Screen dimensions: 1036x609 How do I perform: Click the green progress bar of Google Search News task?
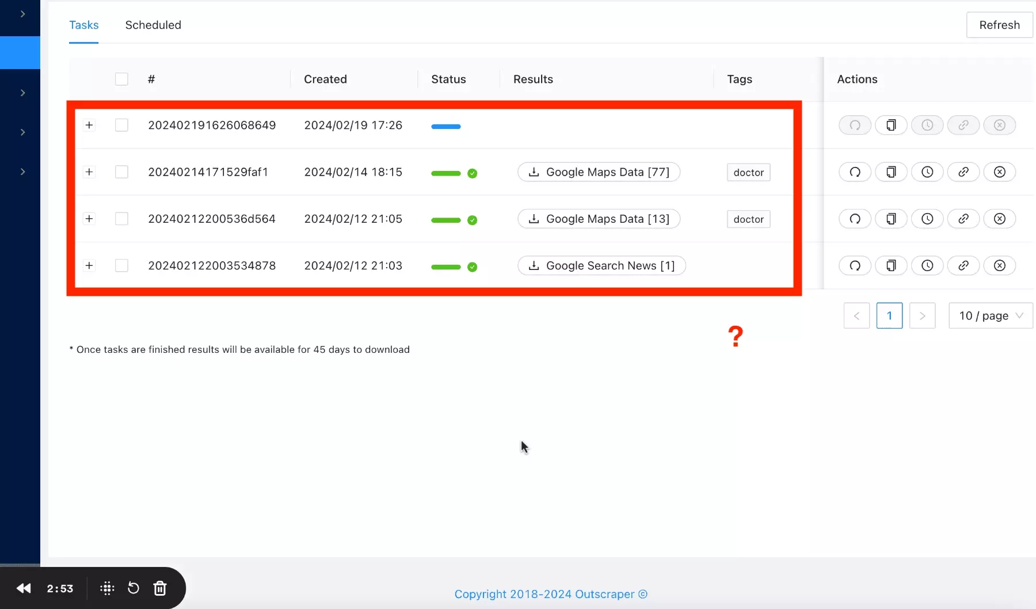coord(446,267)
